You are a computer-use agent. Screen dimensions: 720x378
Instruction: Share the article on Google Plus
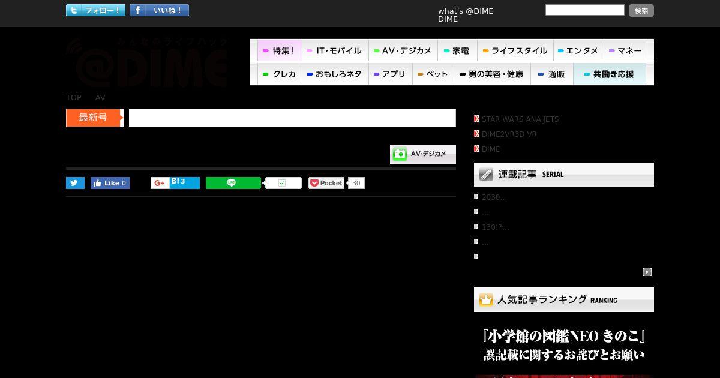160,183
